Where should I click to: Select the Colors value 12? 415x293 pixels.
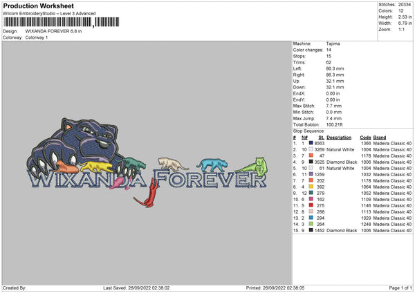coord(401,11)
